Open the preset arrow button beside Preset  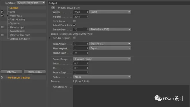pyautogui.click(x=53, y=8)
